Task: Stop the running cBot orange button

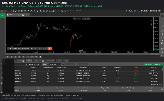Action: point(50,48)
